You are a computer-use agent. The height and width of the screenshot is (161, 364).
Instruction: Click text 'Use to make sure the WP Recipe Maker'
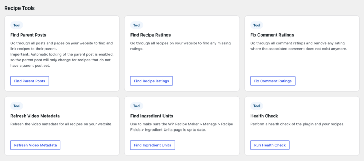click(164, 124)
